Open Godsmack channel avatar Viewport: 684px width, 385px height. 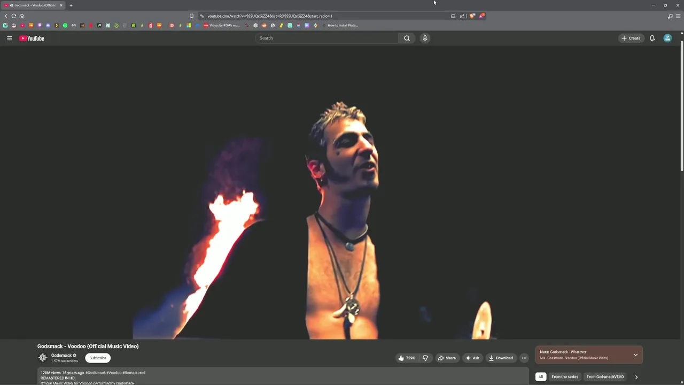tap(43, 358)
